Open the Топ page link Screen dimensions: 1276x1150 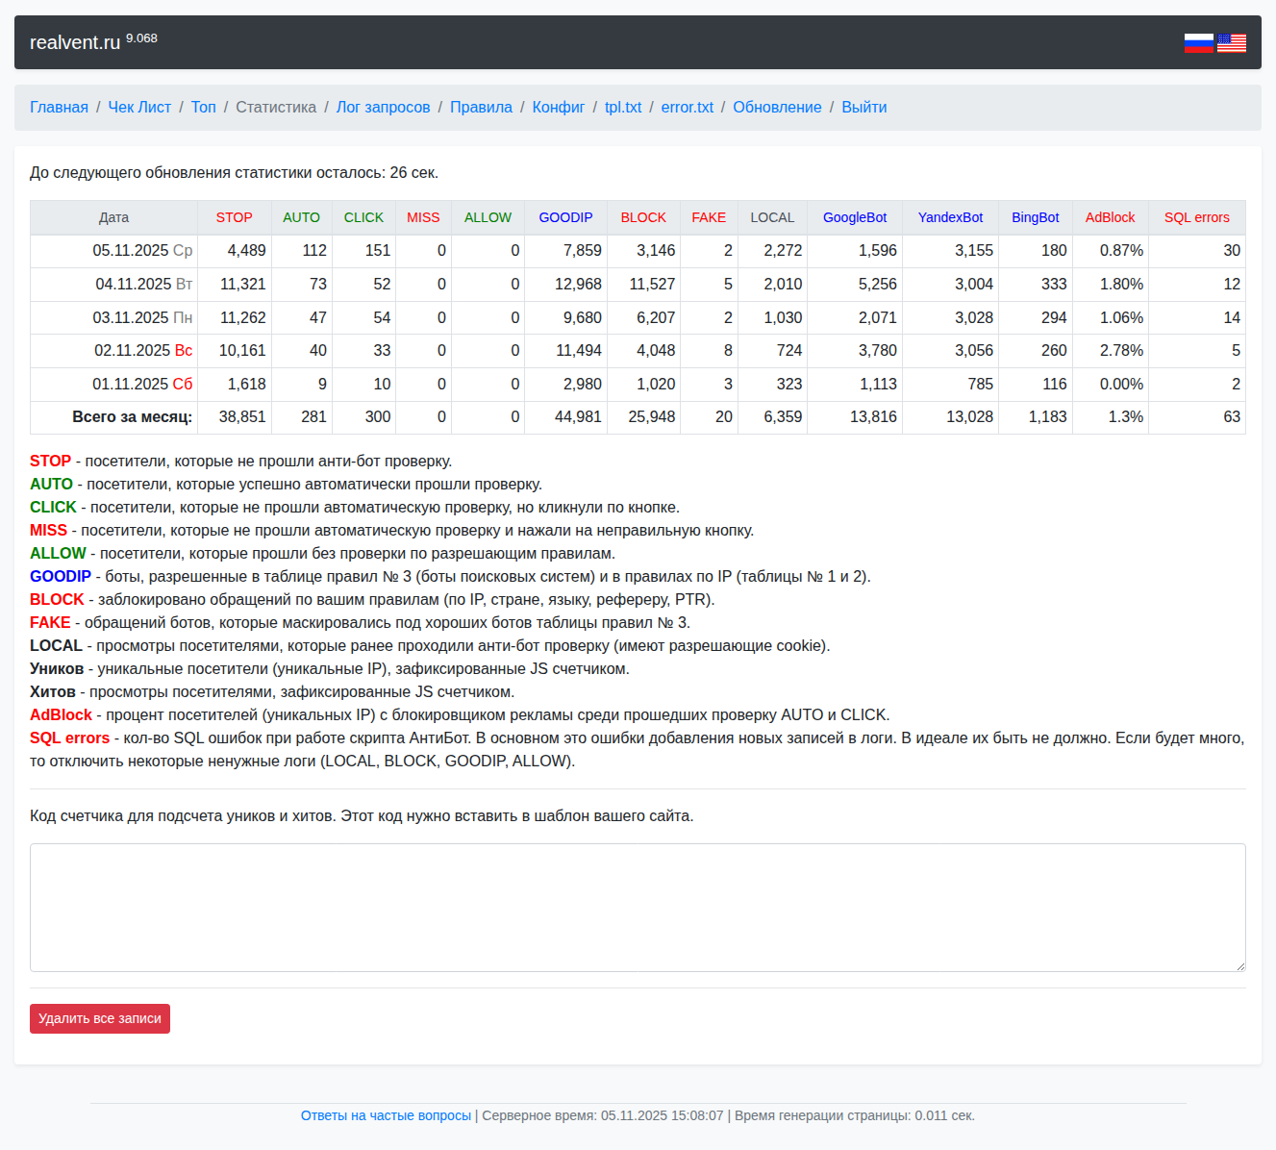[203, 108]
